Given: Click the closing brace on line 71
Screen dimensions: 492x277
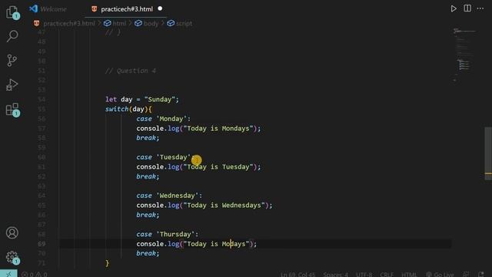Looking at the screenshot, I should point(107,263).
